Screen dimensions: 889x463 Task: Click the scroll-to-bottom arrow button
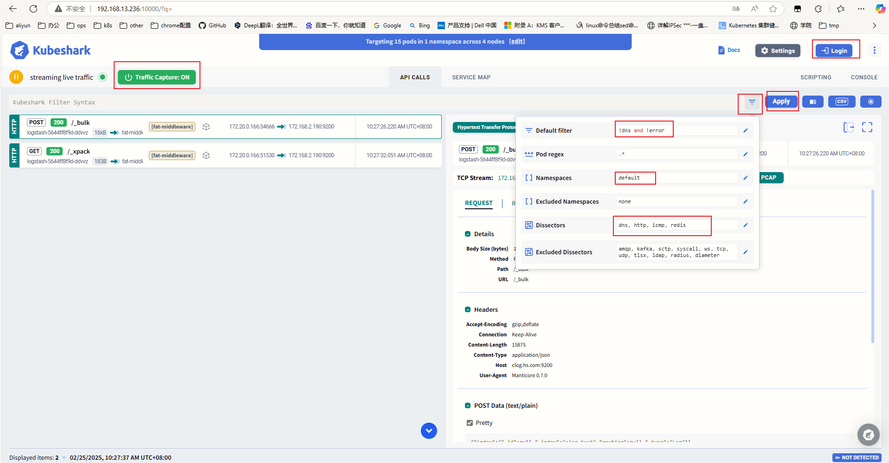pyautogui.click(x=429, y=431)
